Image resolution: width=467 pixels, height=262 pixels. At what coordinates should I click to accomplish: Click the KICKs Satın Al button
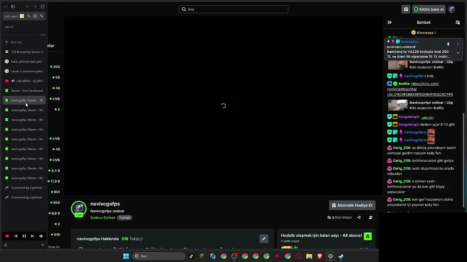[429, 9]
